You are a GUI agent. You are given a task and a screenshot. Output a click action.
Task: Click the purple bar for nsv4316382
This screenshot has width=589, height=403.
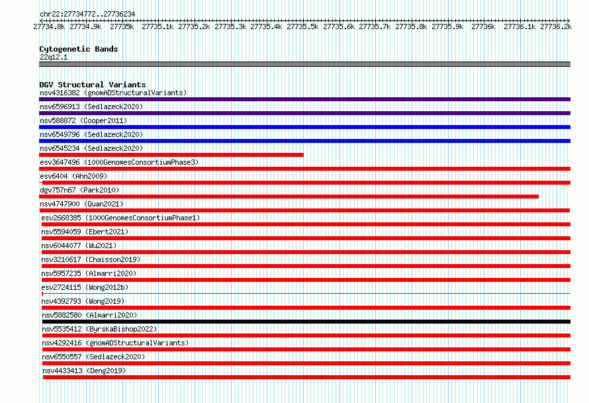click(304, 99)
